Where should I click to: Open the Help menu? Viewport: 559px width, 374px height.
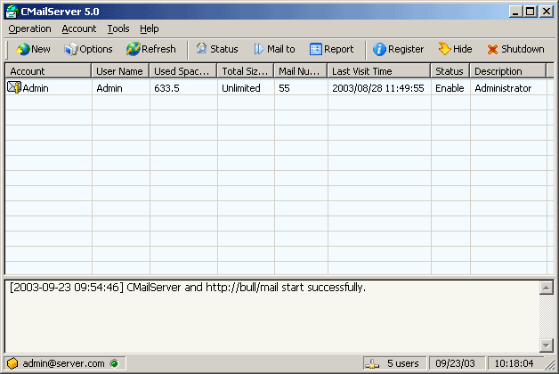pyautogui.click(x=149, y=28)
